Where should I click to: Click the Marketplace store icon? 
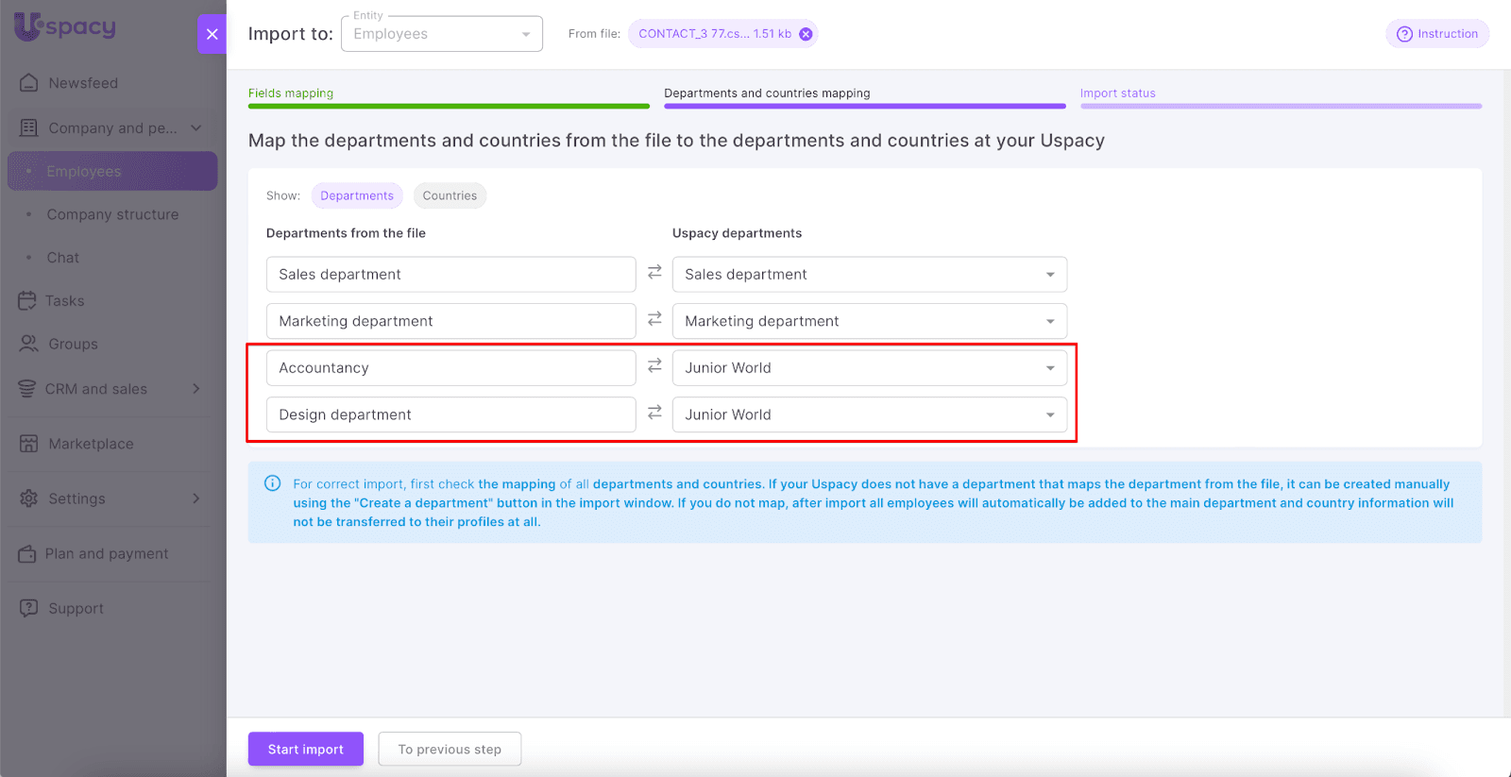[29, 444]
